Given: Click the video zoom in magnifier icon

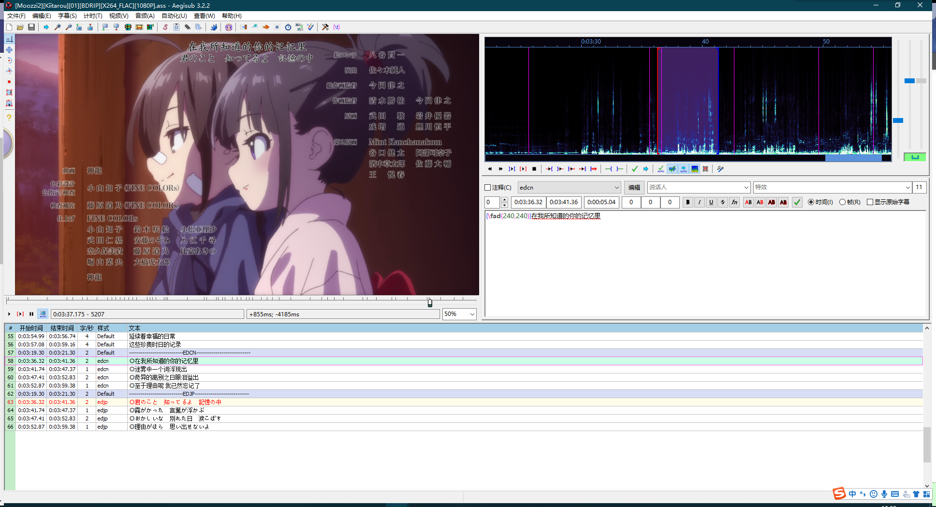Looking at the screenshot, I should point(58,27).
